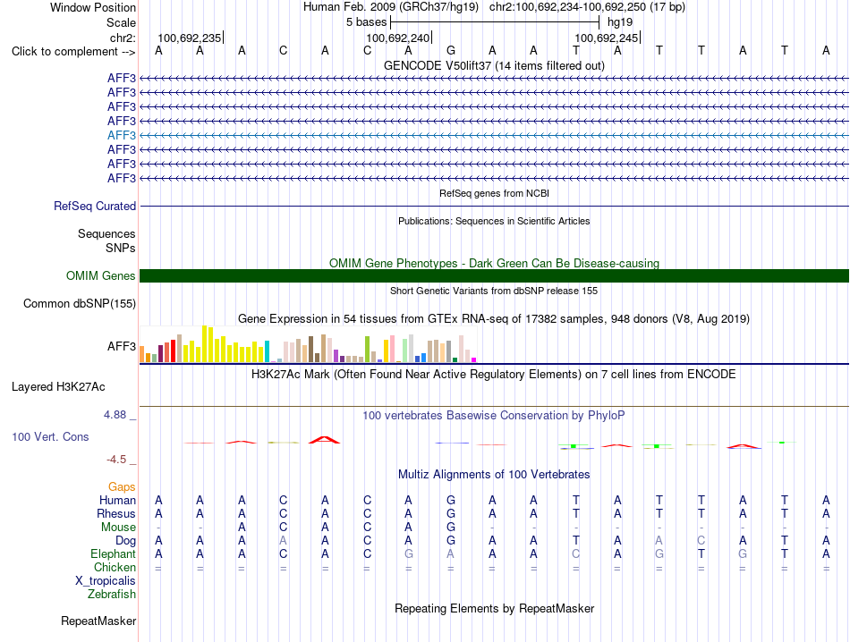Viewport: 850px width, 642px height.
Task: Click the large red A PhyloP conservation logo
Action: coord(324,439)
